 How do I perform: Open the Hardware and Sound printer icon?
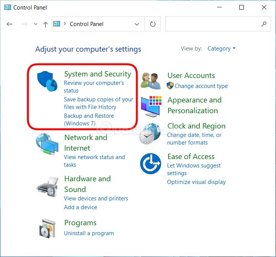[x=47, y=187]
